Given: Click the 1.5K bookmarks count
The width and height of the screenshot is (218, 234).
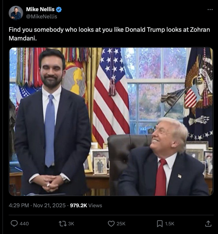Looking at the screenshot, I should (x=170, y=224).
